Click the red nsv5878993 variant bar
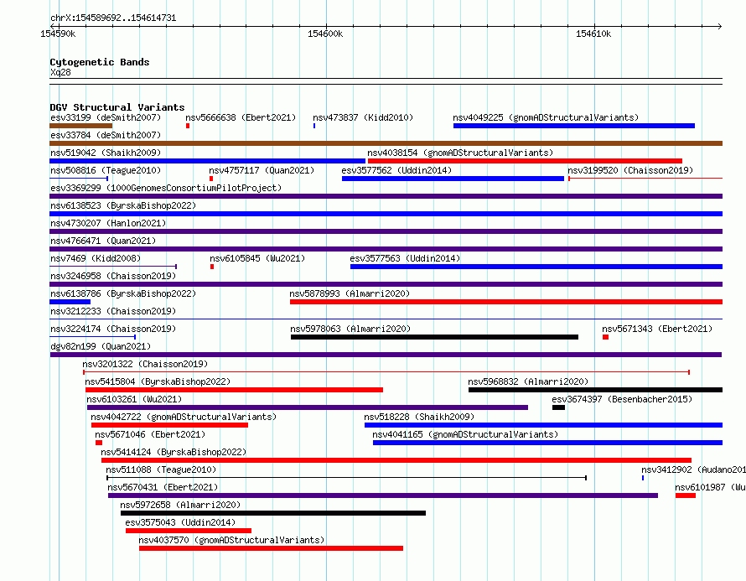 tap(506, 302)
